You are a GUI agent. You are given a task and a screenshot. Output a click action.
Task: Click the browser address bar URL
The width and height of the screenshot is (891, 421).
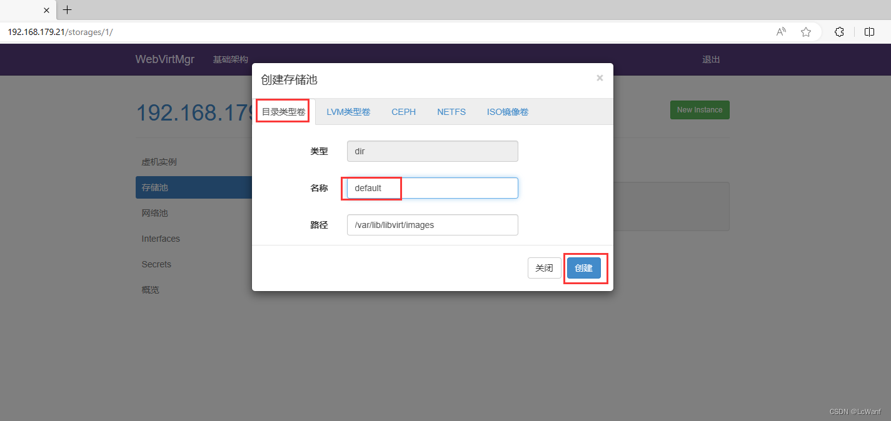(x=60, y=32)
